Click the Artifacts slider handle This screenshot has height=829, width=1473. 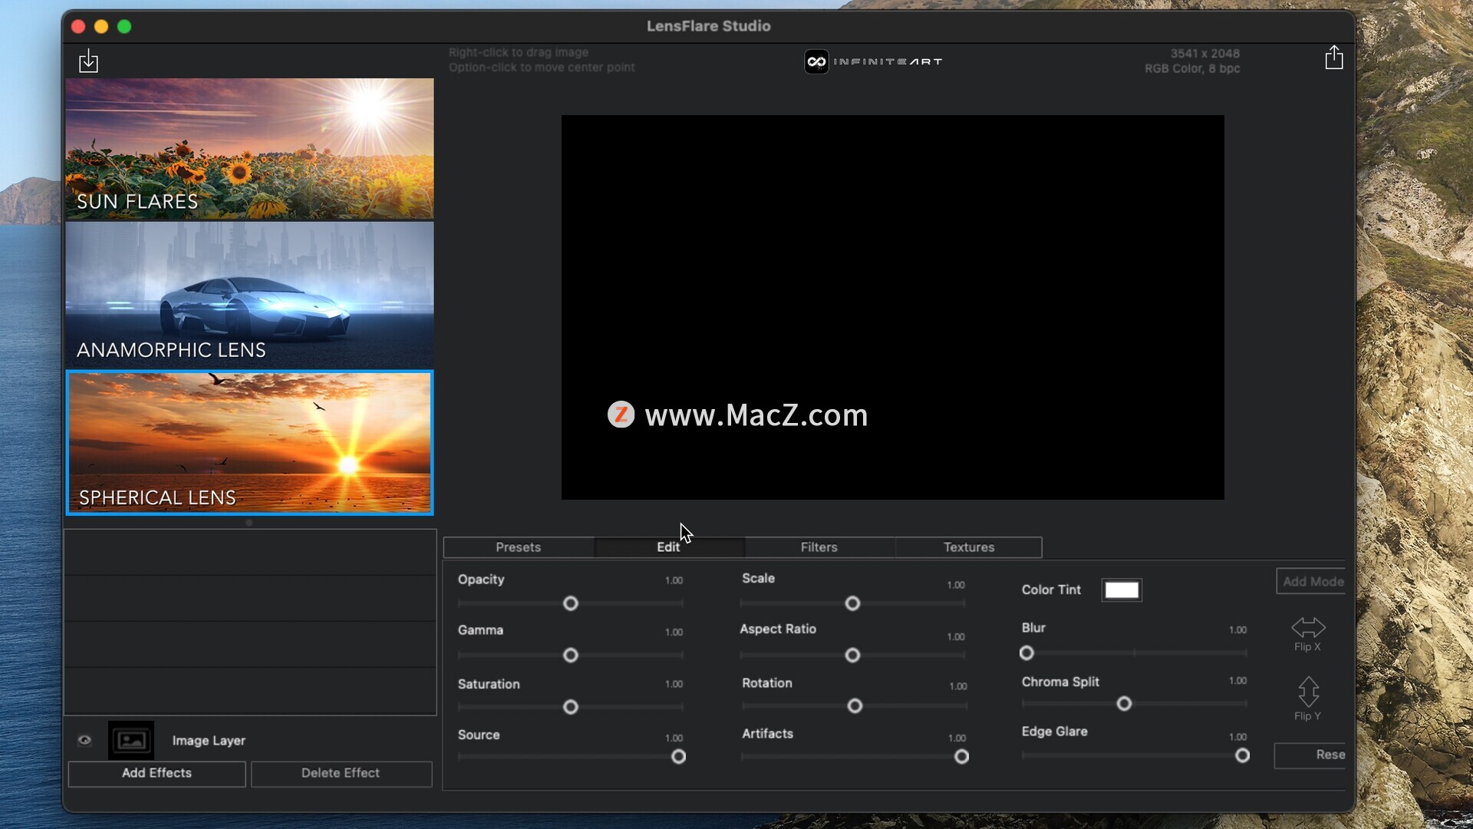click(961, 757)
